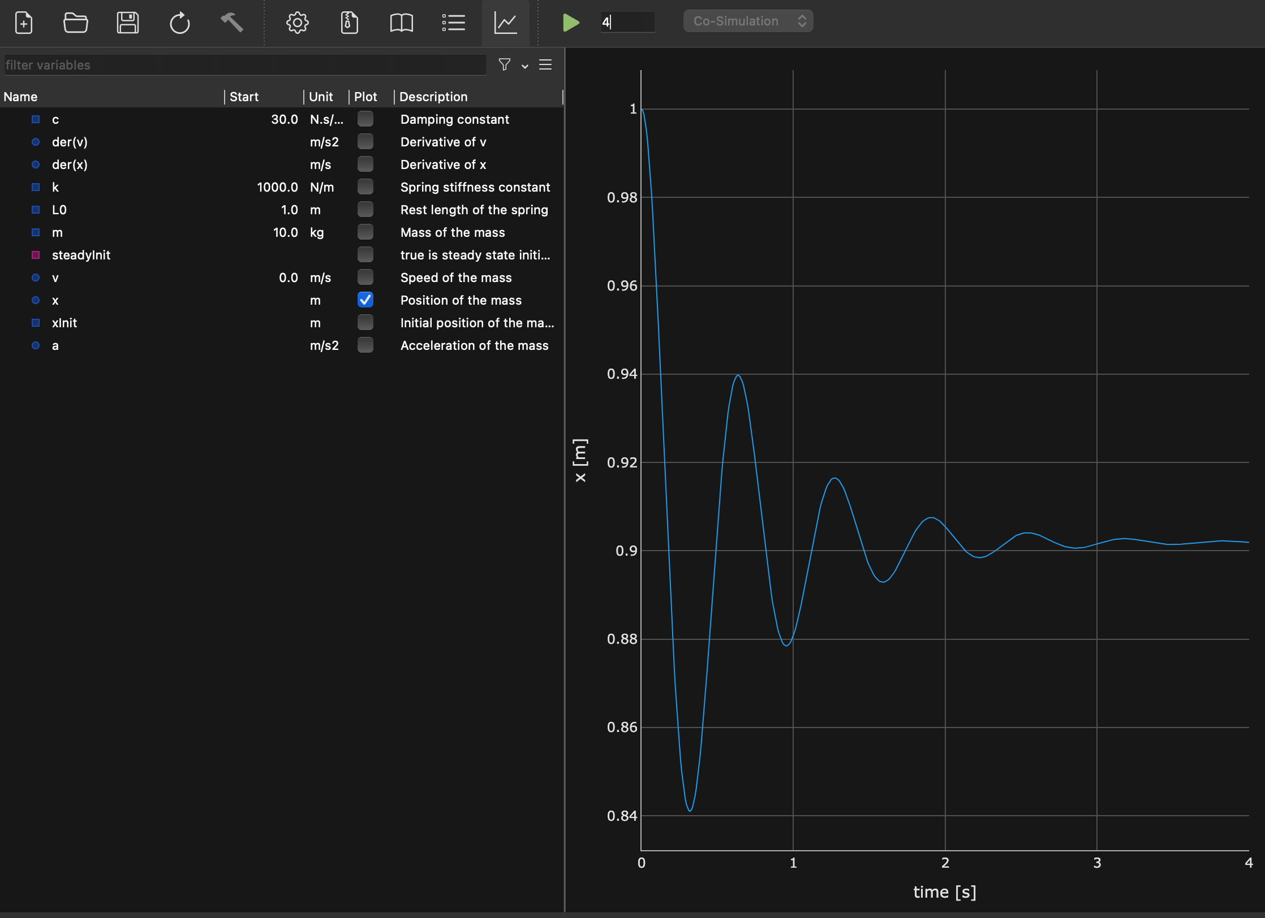Switch to the plot chart view icon
Screen dimensions: 1265x918
pyautogui.click(x=506, y=23)
